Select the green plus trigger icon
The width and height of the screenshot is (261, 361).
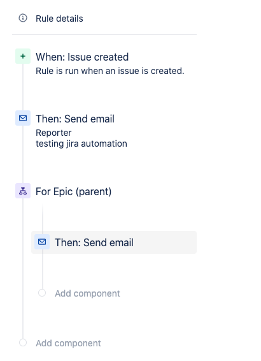(23, 56)
